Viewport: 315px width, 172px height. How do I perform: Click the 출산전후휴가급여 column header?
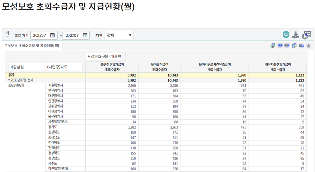click(x=112, y=64)
